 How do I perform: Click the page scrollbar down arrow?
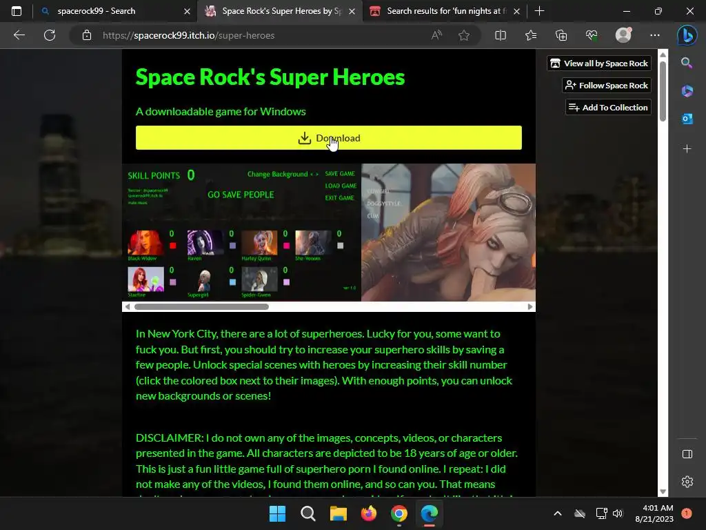coord(663,491)
